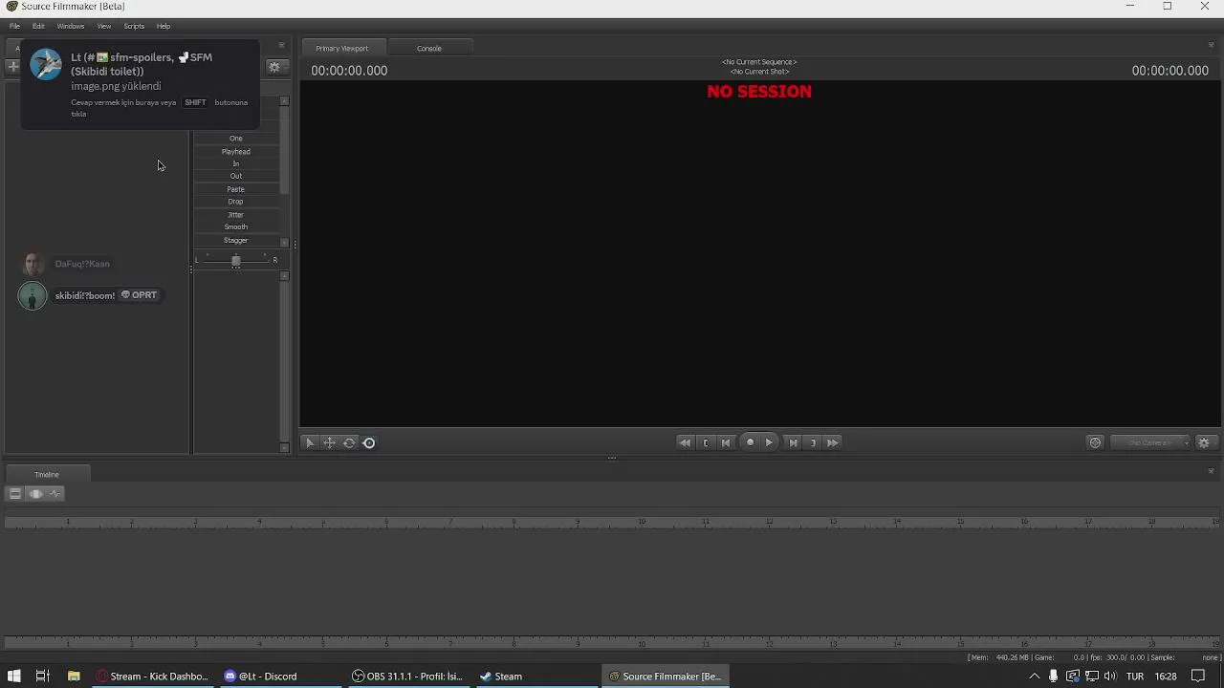The width and height of the screenshot is (1224, 688).
Task: Open the Windows notification center
Action: click(1198, 676)
